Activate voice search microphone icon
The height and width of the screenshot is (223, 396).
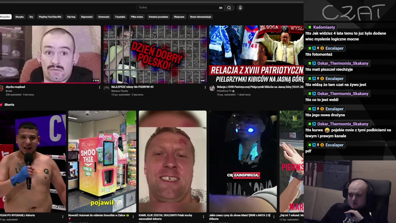(x=240, y=8)
